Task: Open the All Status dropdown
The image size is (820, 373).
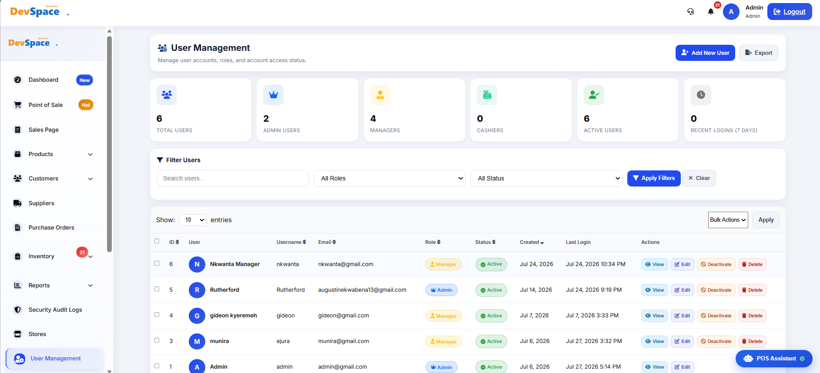Action: point(546,178)
